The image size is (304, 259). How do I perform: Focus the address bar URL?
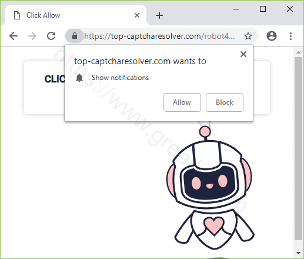[x=159, y=36]
